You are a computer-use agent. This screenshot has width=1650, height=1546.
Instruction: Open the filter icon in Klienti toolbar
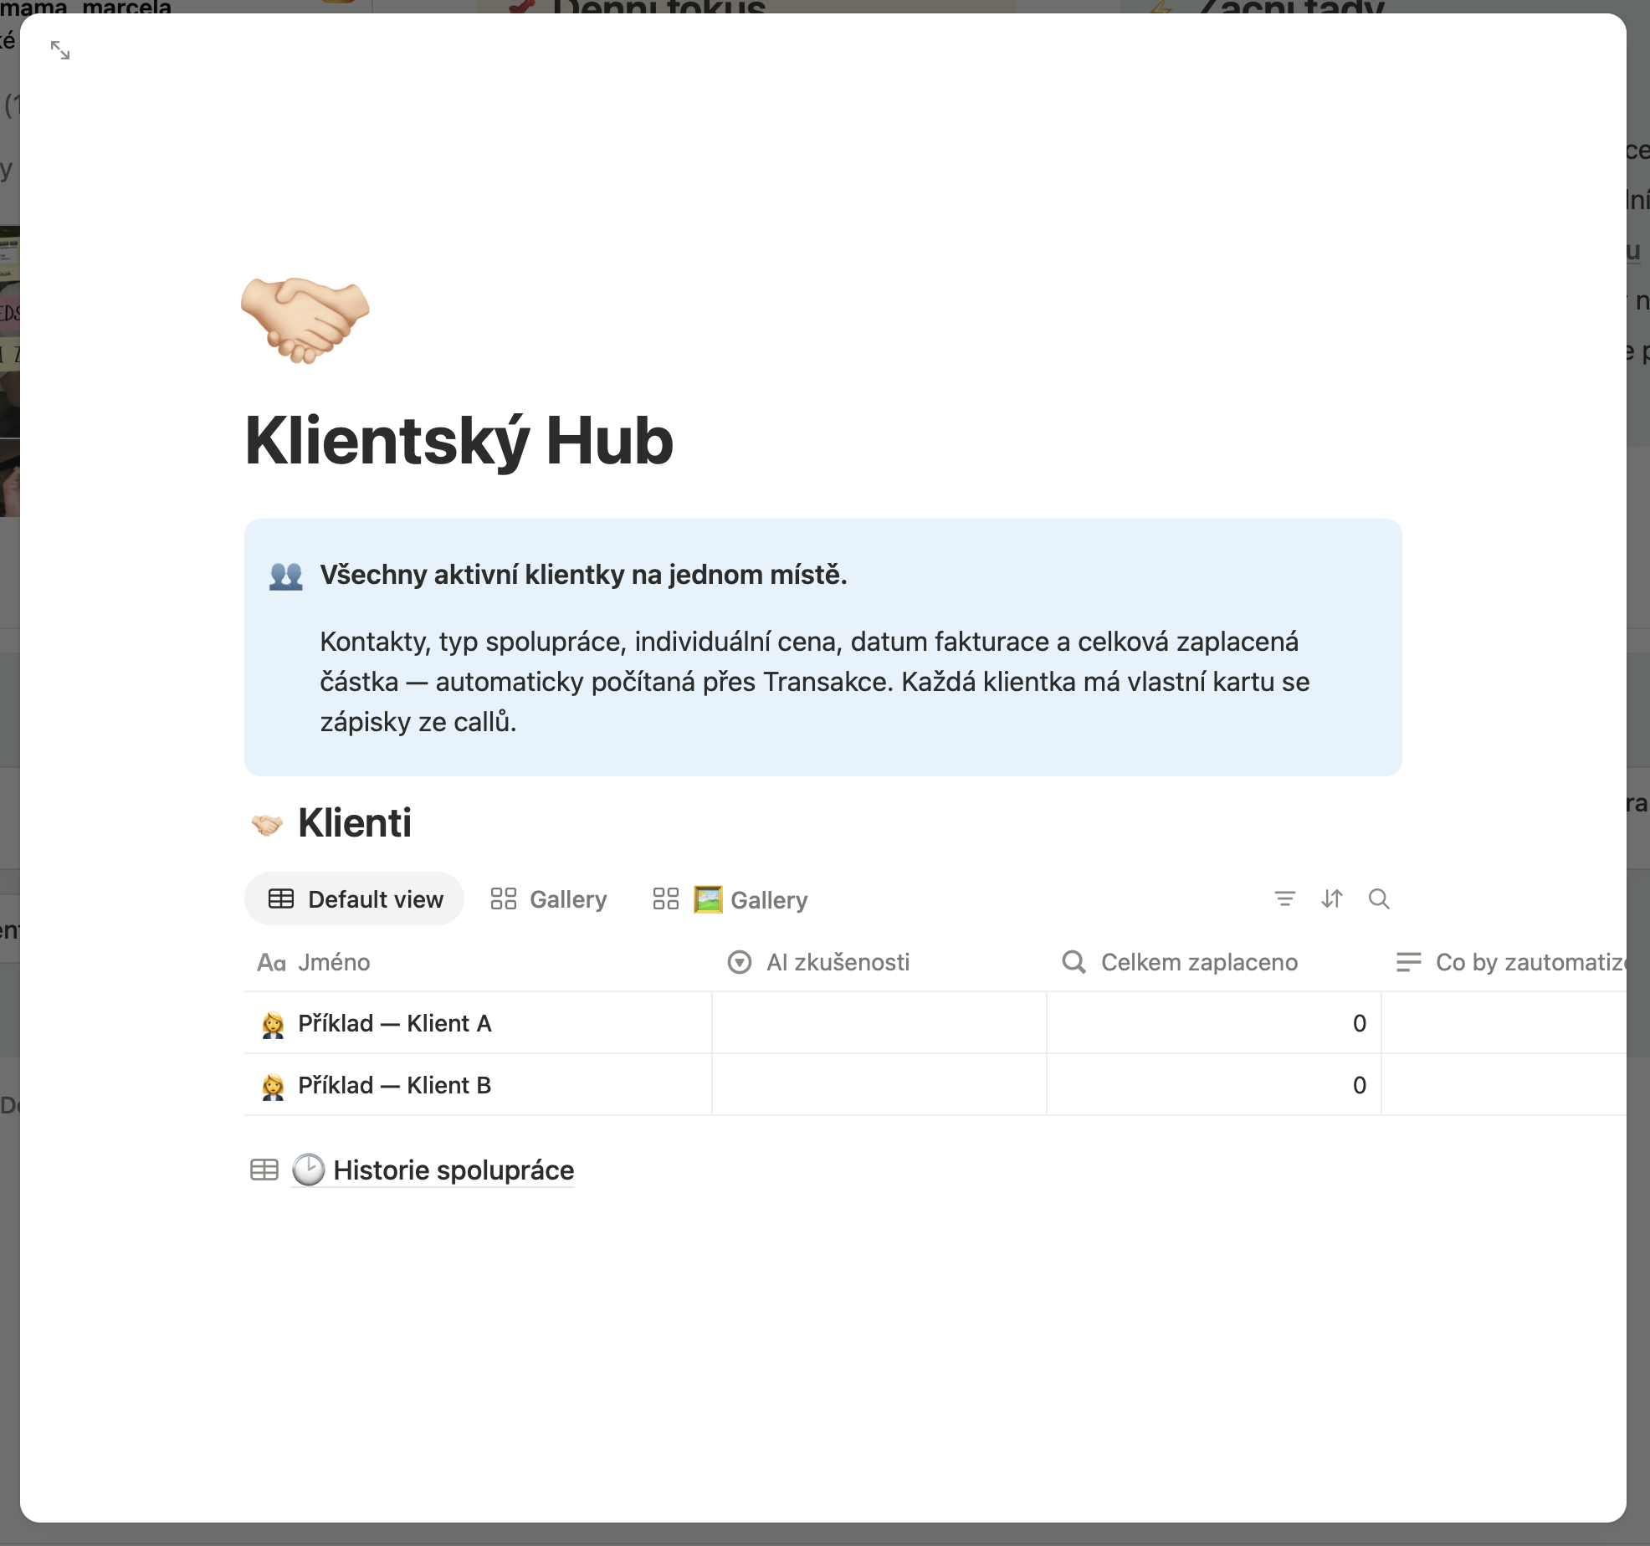click(x=1284, y=898)
